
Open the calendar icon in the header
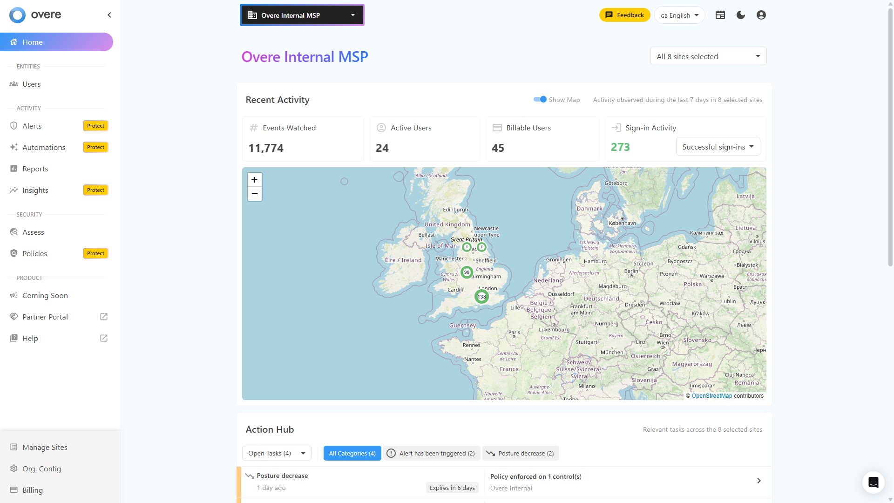tap(720, 15)
